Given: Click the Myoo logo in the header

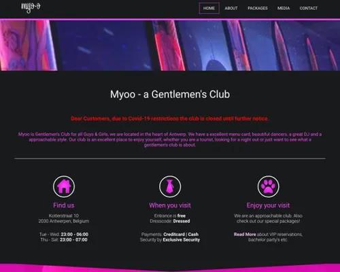Looking at the screenshot, I should tap(31, 7).
